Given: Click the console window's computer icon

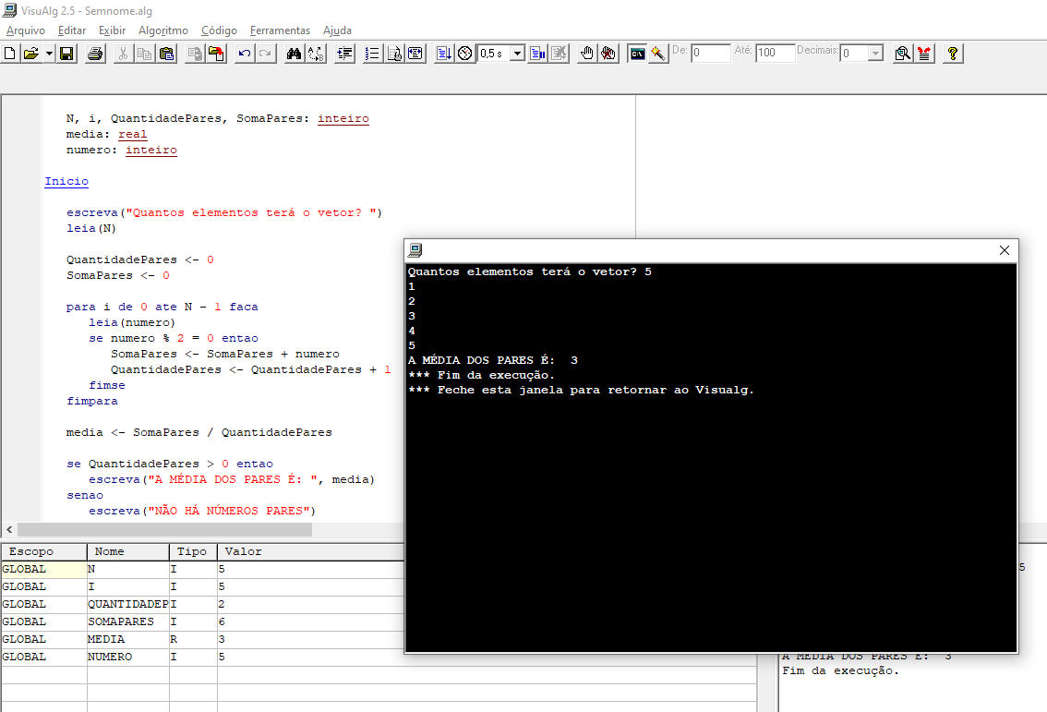Looking at the screenshot, I should coord(415,250).
